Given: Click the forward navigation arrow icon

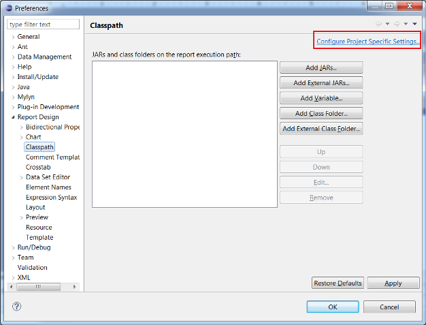Looking at the screenshot, I should [397, 24].
